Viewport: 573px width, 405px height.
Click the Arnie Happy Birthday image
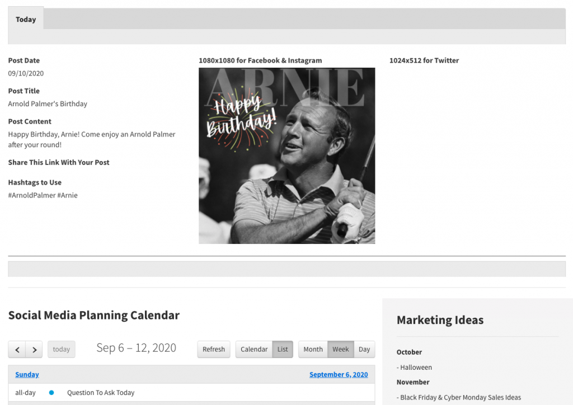click(x=286, y=156)
